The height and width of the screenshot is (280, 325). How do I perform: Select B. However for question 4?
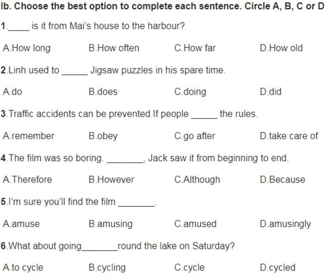111,179
